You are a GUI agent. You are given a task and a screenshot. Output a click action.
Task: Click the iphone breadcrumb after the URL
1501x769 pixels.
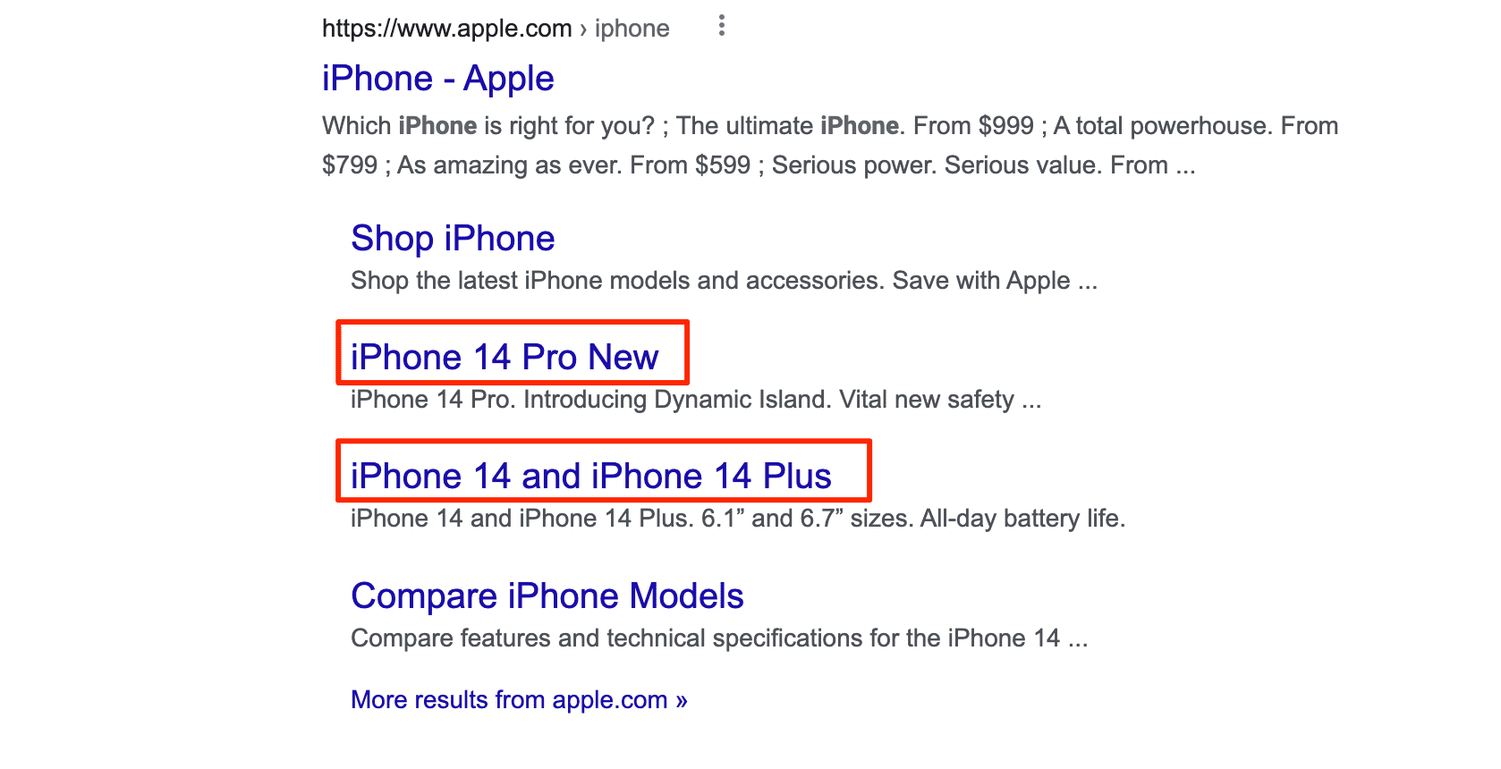(632, 29)
